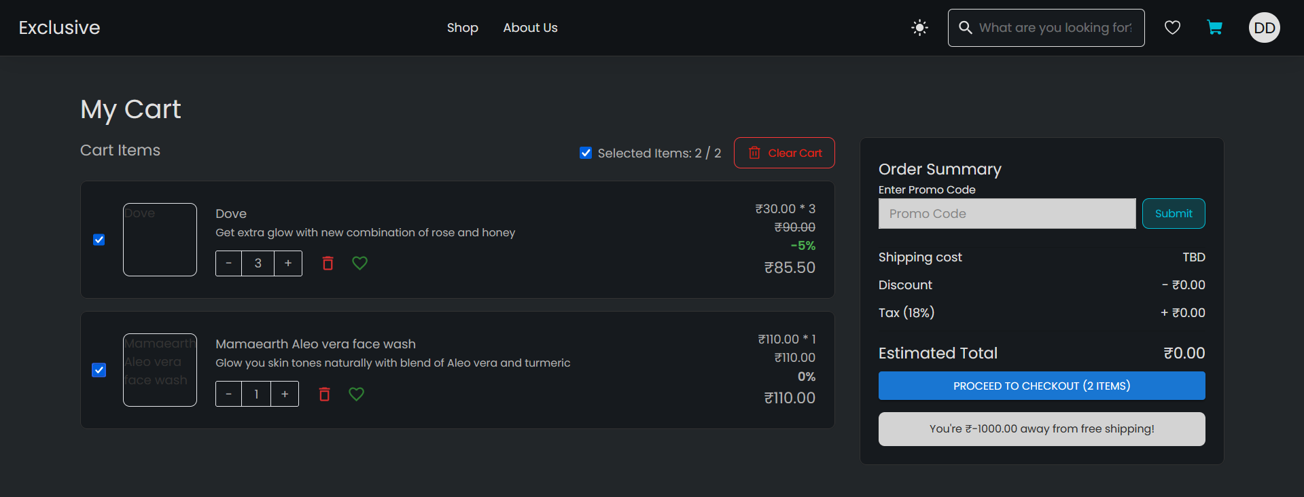Submit the promo code

pos(1173,214)
